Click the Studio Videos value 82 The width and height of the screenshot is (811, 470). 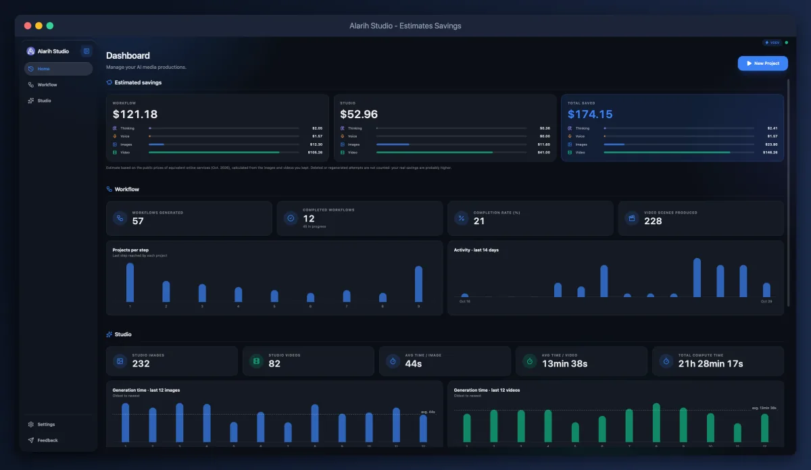(274, 364)
